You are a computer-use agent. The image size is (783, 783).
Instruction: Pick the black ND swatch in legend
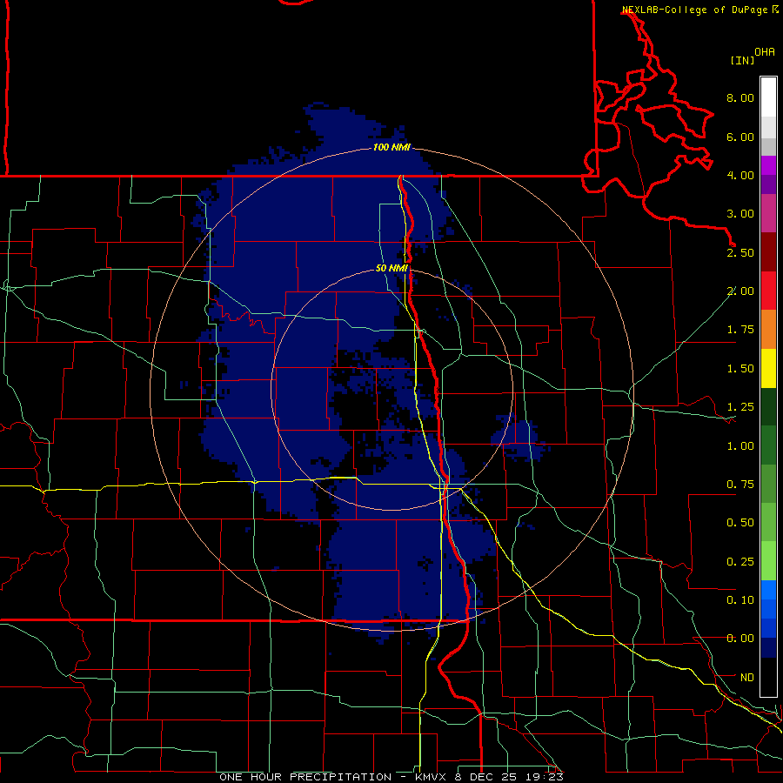[x=768, y=677]
